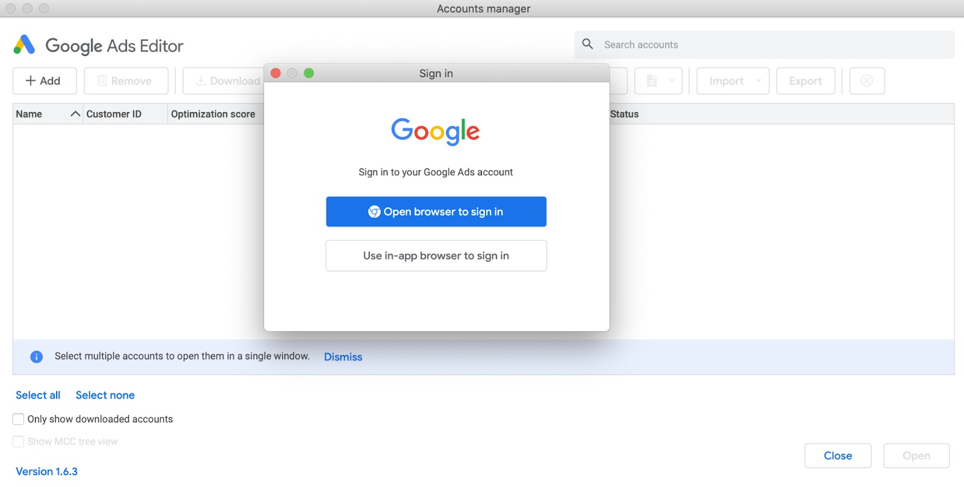Click the Google logo in Sign in dialog
This screenshot has height=487, width=964.
tap(436, 131)
